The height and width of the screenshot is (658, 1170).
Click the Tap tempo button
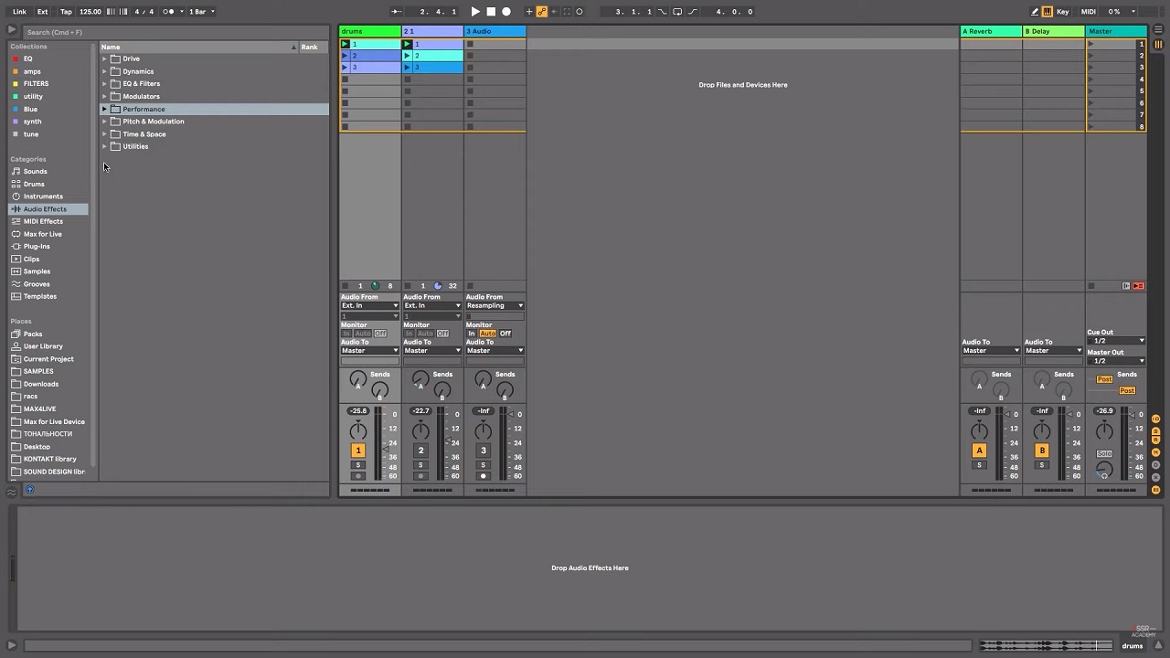point(66,12)
